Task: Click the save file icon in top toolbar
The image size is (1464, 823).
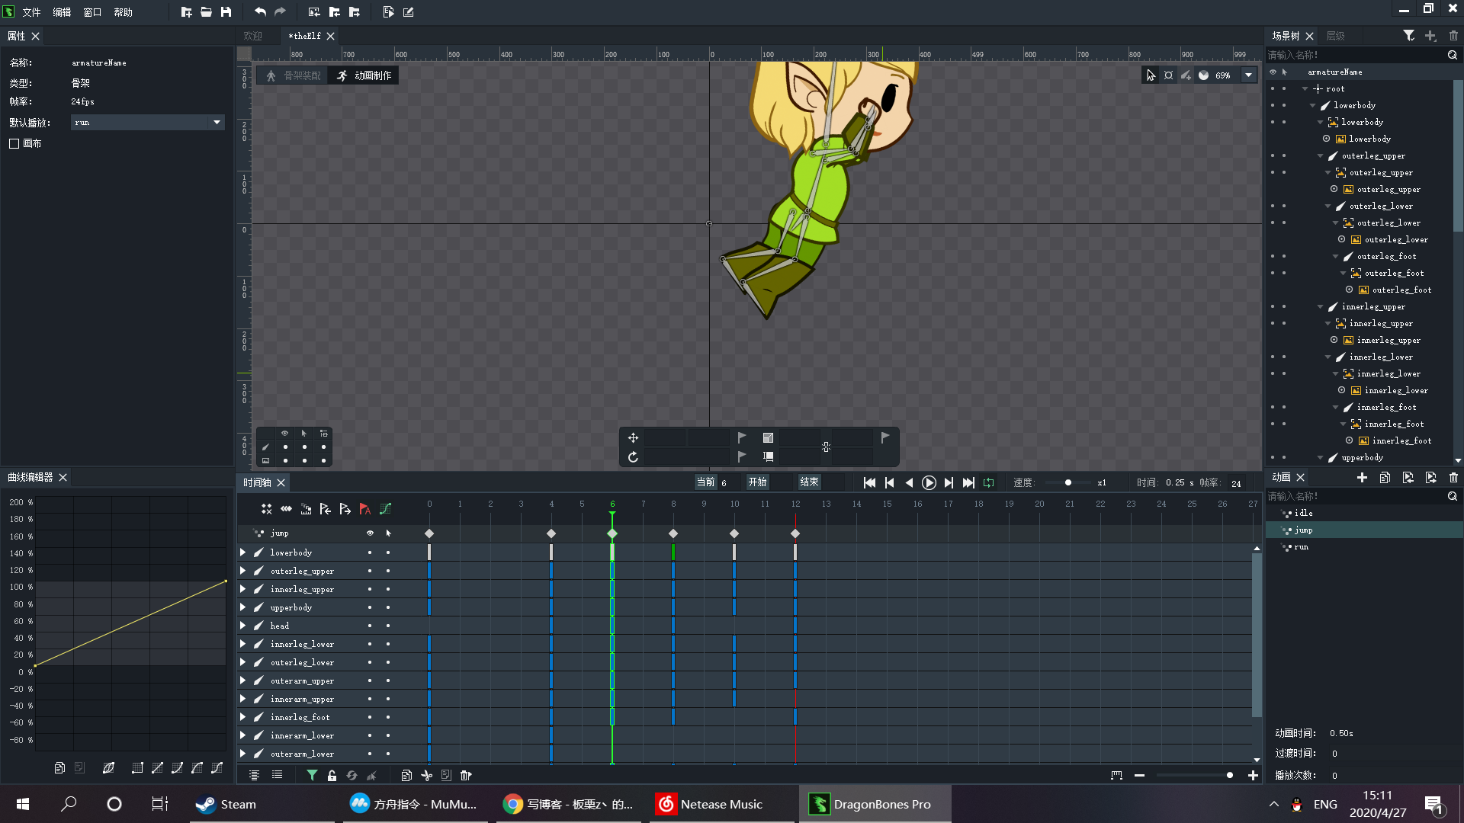Action: tap(226, 11)
